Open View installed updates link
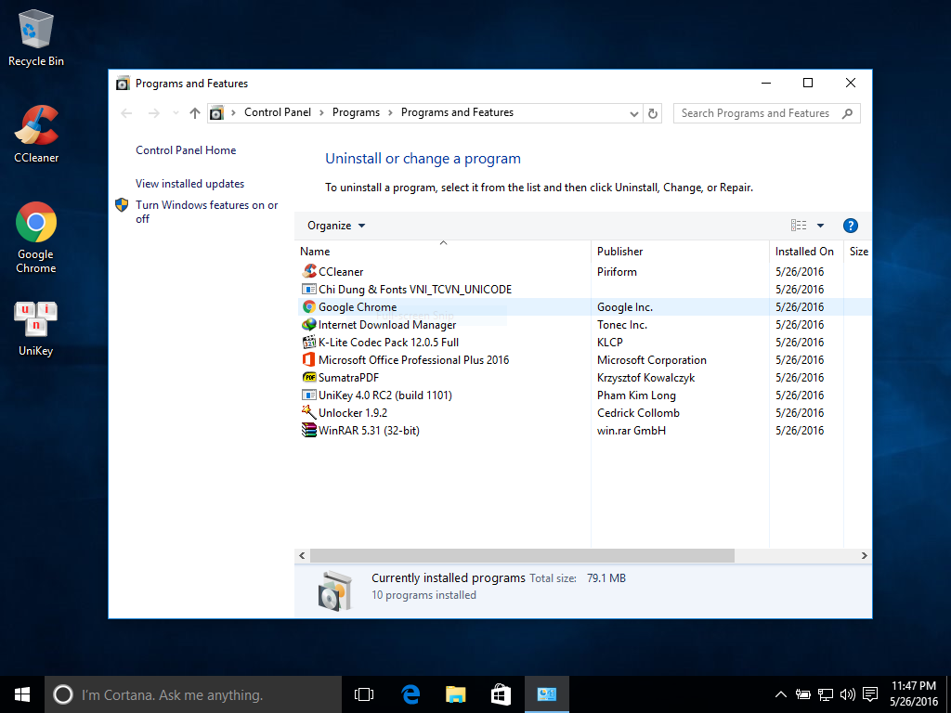 pos(189,184)
